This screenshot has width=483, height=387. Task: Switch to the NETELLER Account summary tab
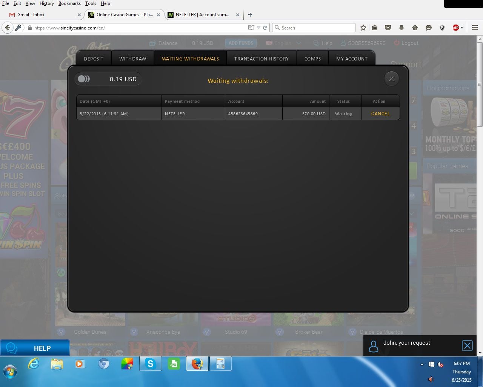click(203, 15)
